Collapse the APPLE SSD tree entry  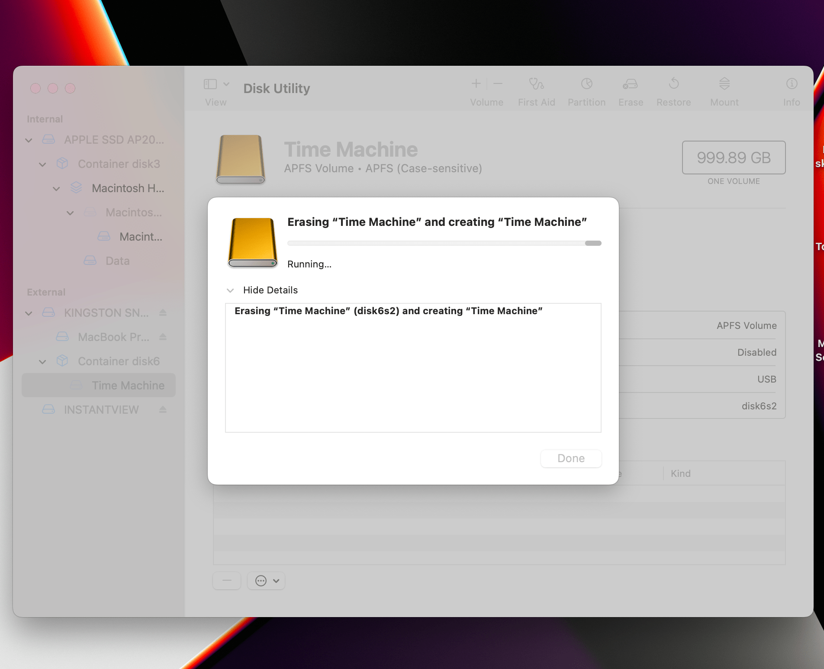click(x=29, y=140)
